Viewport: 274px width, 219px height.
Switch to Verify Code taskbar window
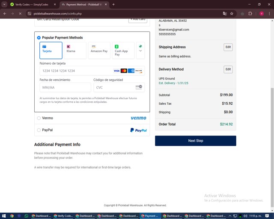63,216
